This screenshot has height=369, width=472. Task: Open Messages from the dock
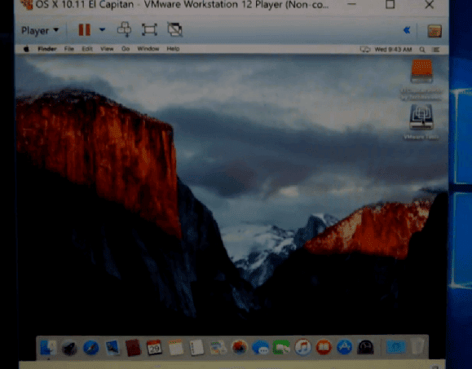coord(260,348)
